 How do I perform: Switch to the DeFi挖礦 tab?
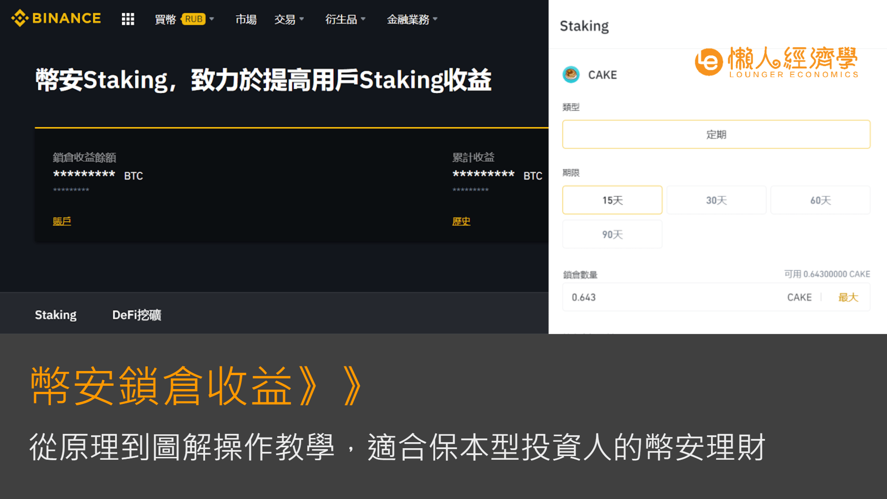tap(137, 315)
